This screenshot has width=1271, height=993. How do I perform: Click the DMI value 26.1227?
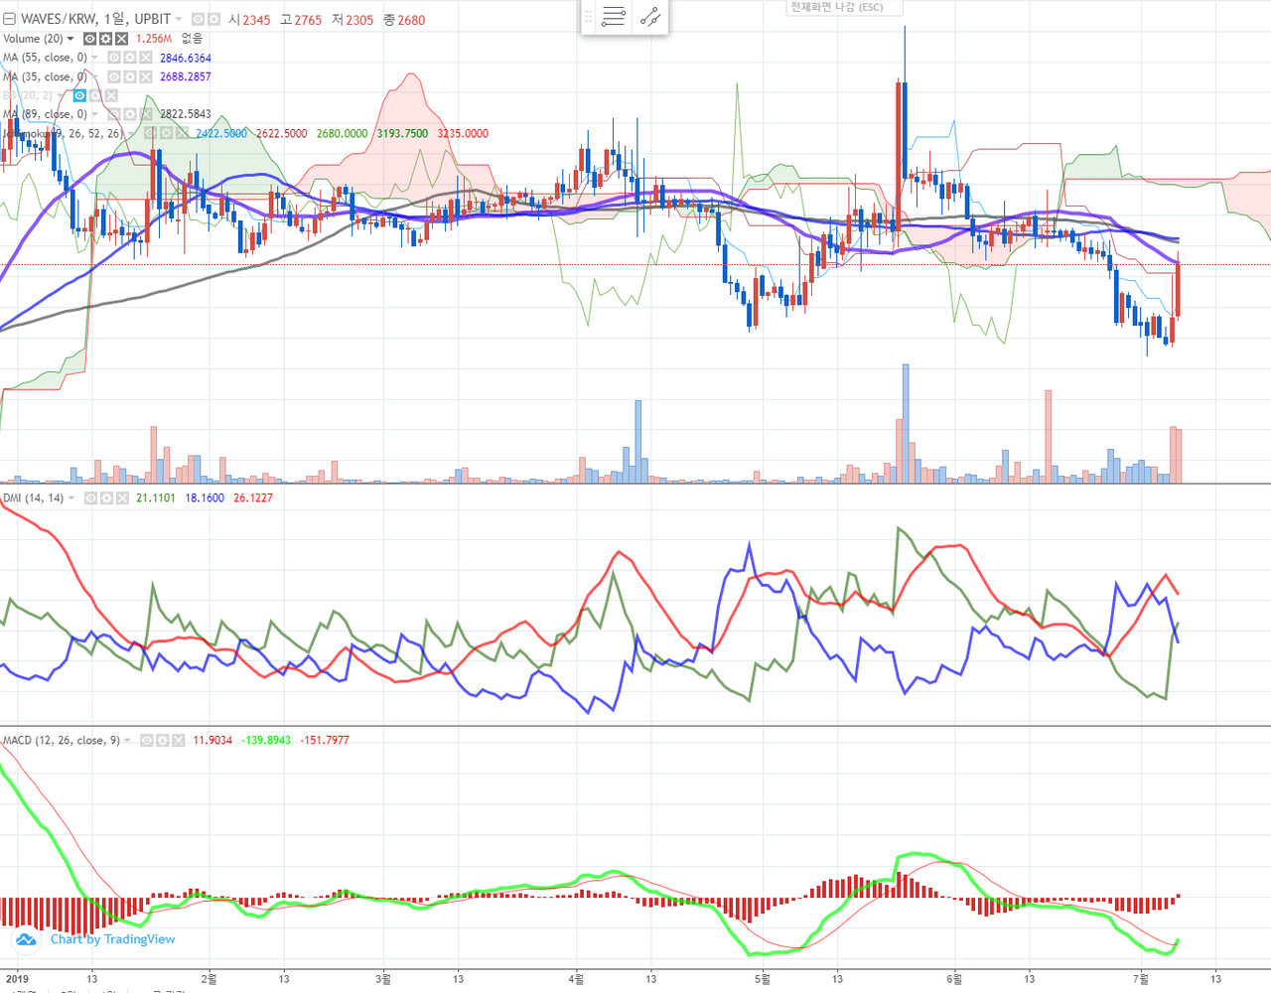click(x=253, y=498)
